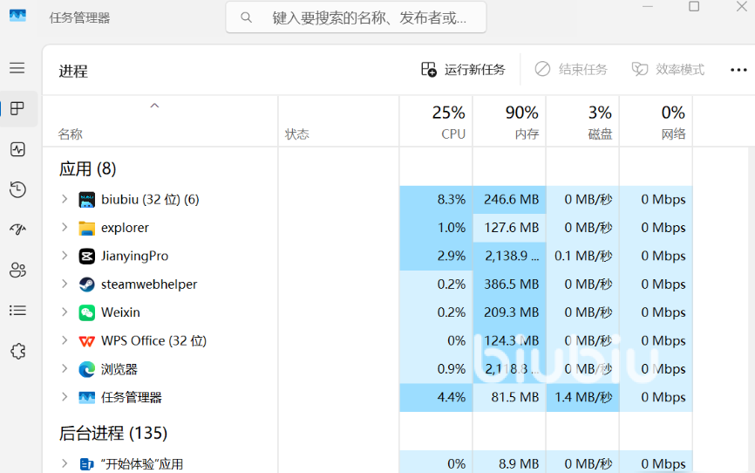Expand the Weixin process entry
Screen dimensions: 755x473
[64, 312]
